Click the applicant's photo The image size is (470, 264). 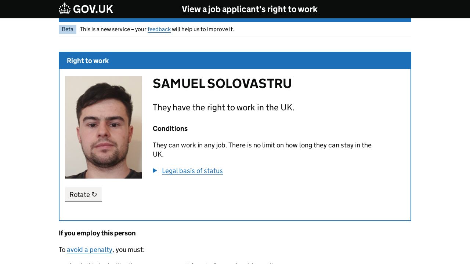(x=103, y=127)
